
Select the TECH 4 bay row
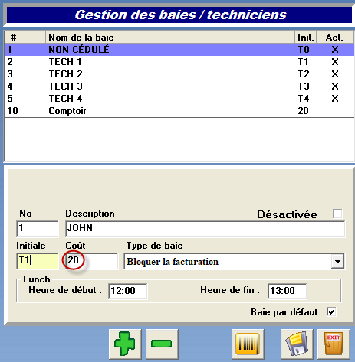[x=179, y=99]
